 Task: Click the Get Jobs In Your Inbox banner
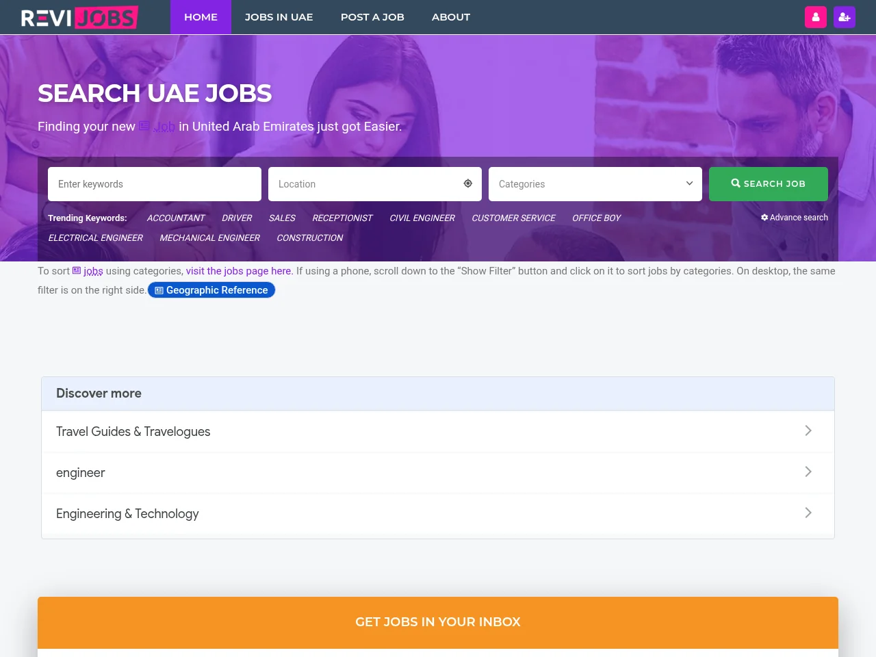tap(438, 622)
